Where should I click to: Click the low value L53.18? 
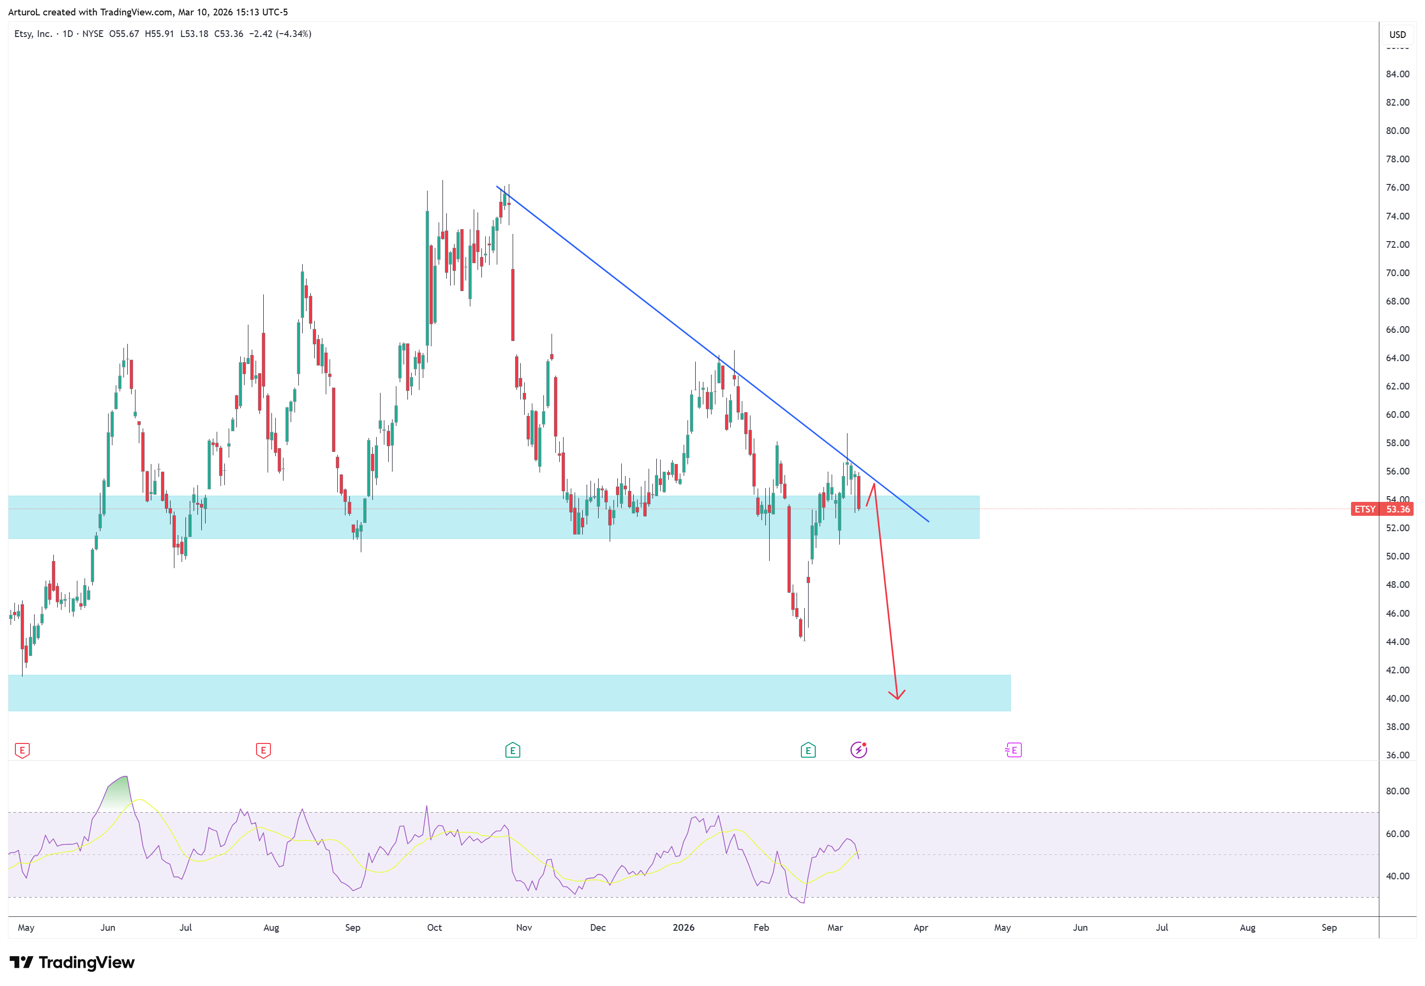[195, 34]
